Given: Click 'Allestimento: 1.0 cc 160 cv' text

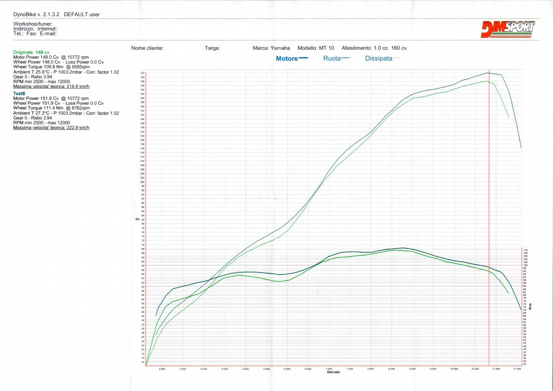Looking at the screenshot, I should click(374, 48).
